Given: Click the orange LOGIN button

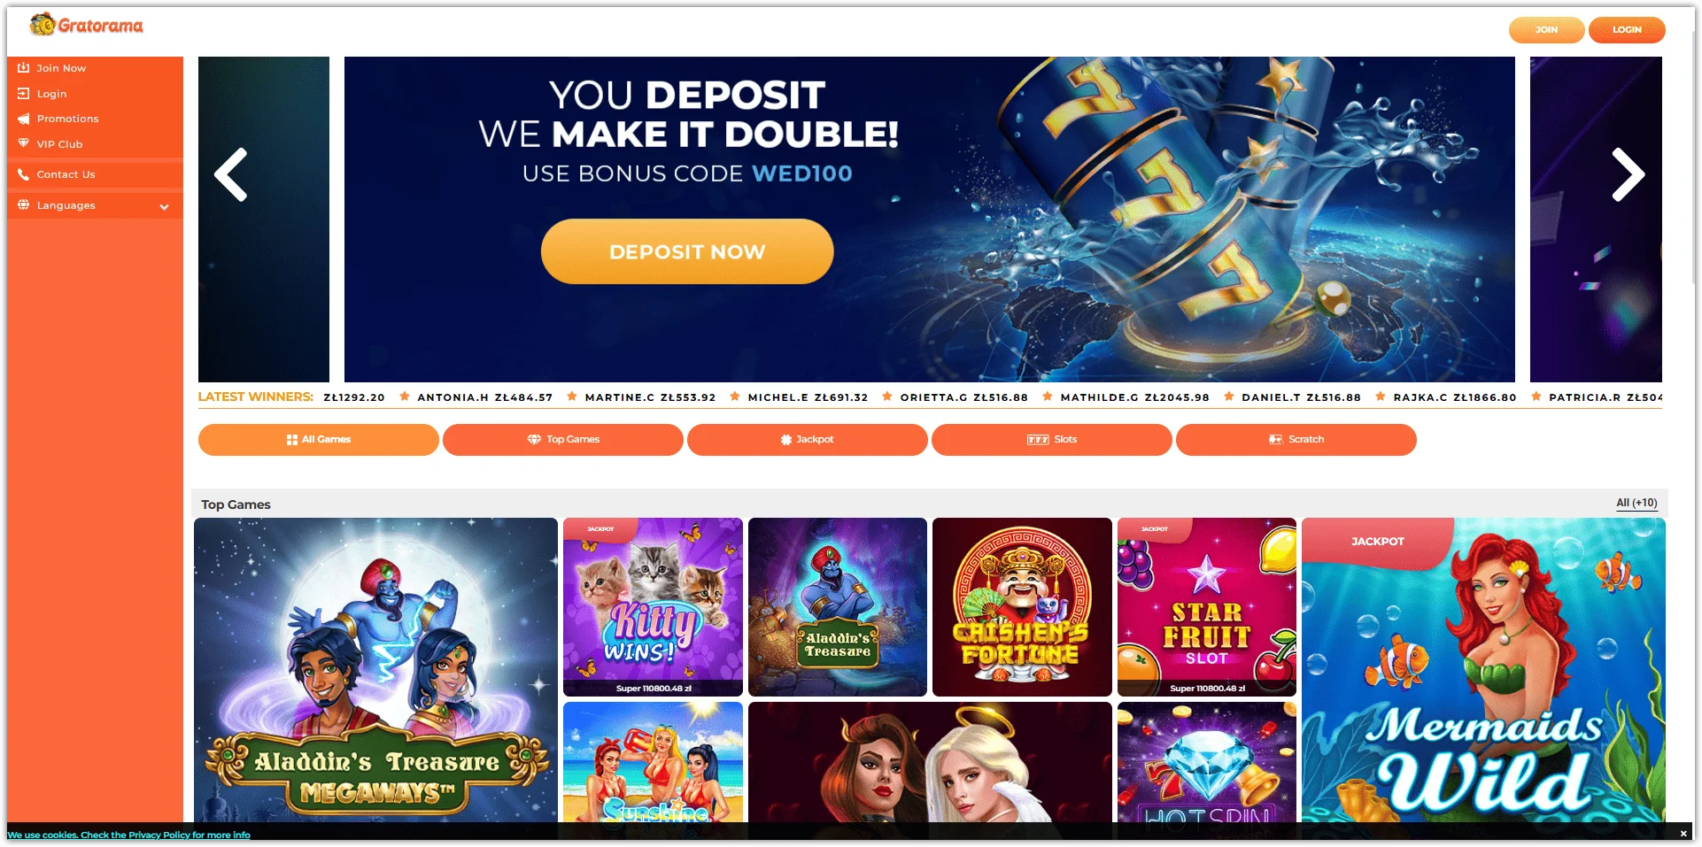Looking at the screenshot, I should click(1627, 30).
